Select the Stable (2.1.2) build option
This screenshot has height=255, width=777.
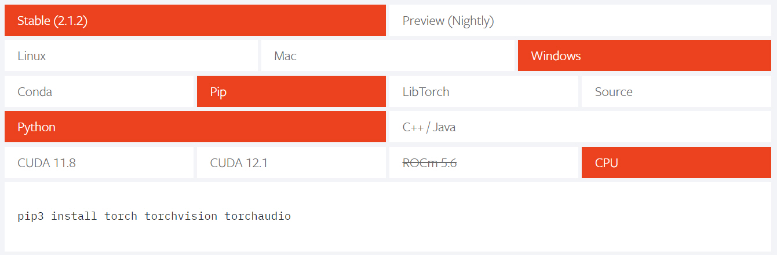[195, 21]
